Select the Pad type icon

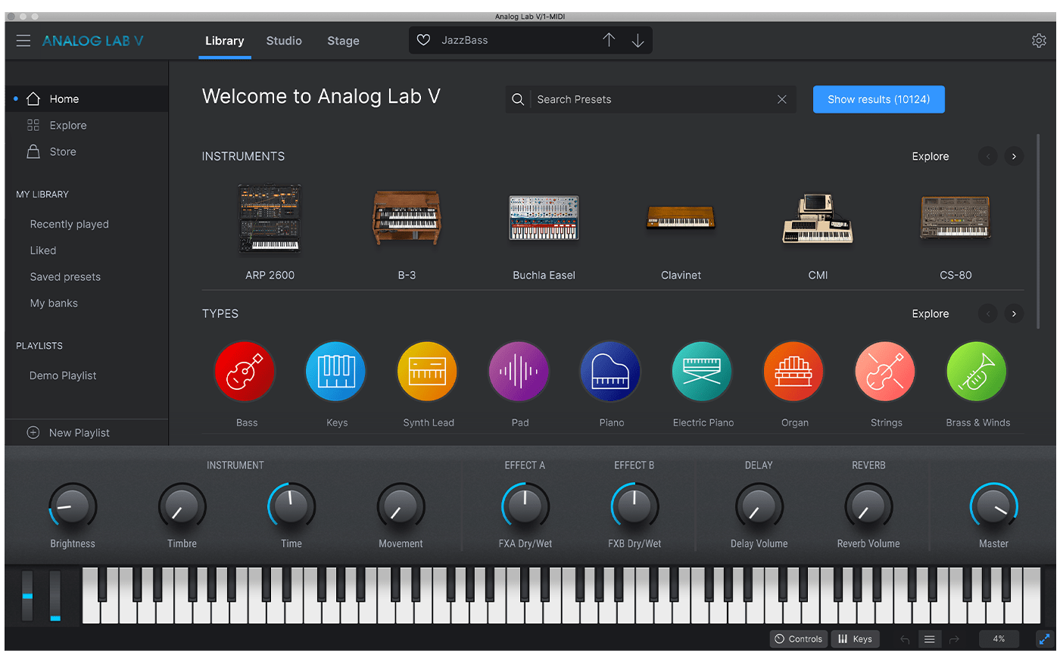[519, 372]
